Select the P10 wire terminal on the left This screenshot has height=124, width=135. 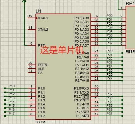(5, 88)
